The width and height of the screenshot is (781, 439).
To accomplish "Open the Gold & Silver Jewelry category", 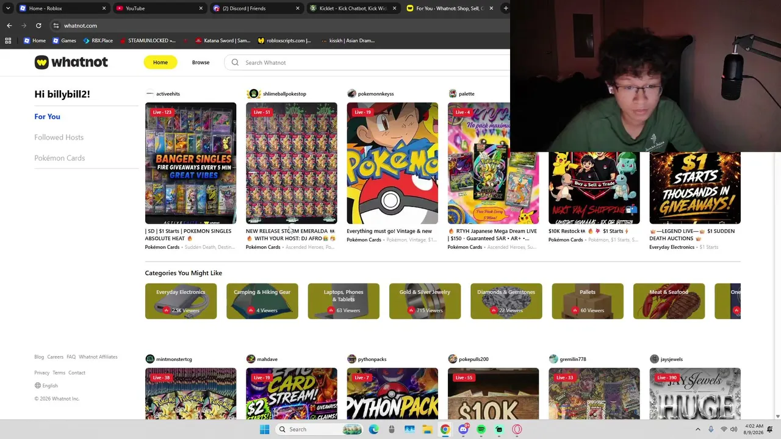I will point(425,301).
